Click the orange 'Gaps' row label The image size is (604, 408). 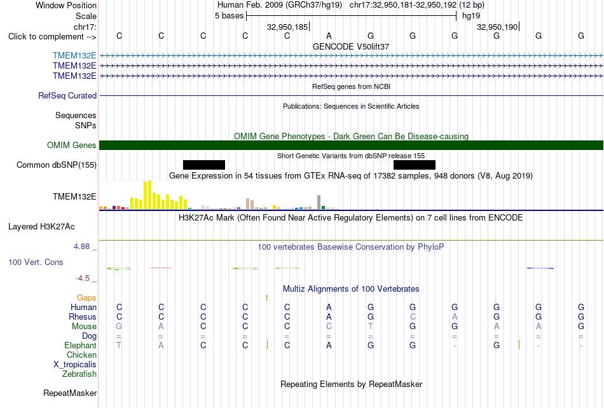tap(86, 297)
